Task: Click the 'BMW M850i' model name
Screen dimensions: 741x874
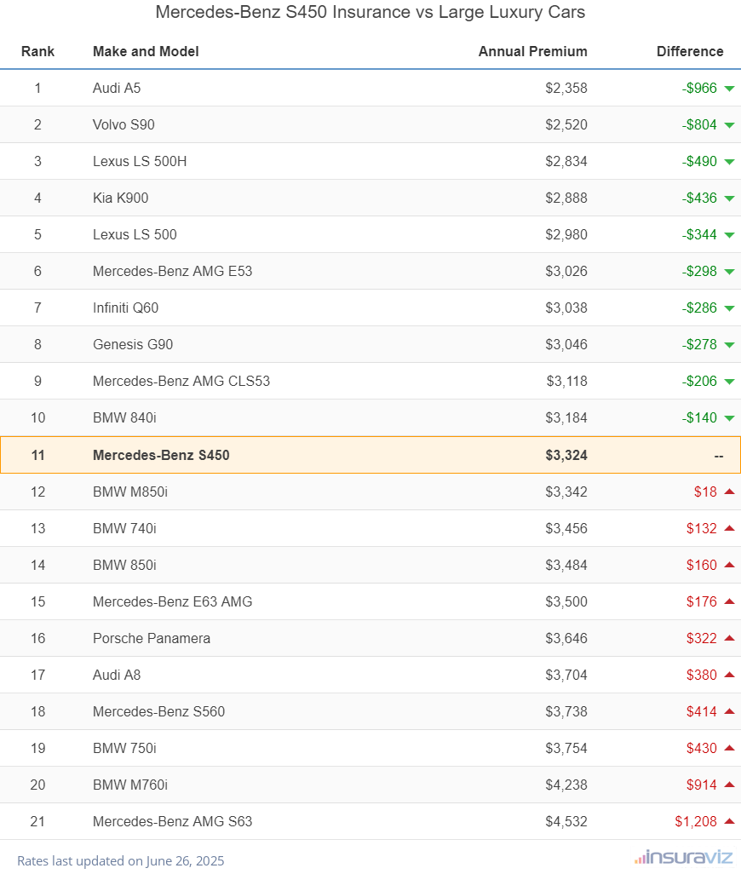Action: click(x=130, y=492)
